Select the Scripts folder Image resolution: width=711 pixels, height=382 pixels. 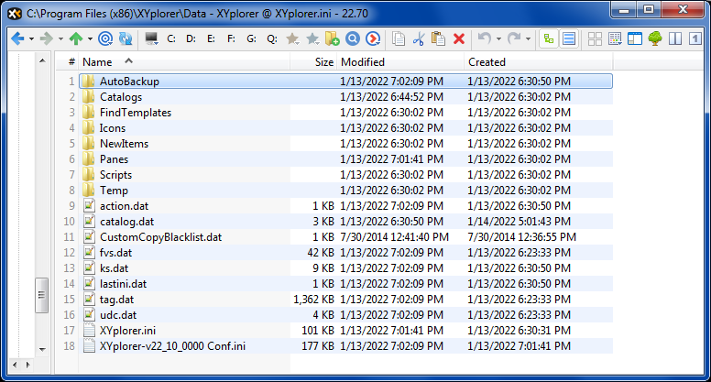[115, 175]
